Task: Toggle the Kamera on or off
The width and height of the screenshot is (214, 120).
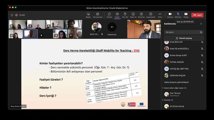Action: (170, 15)
